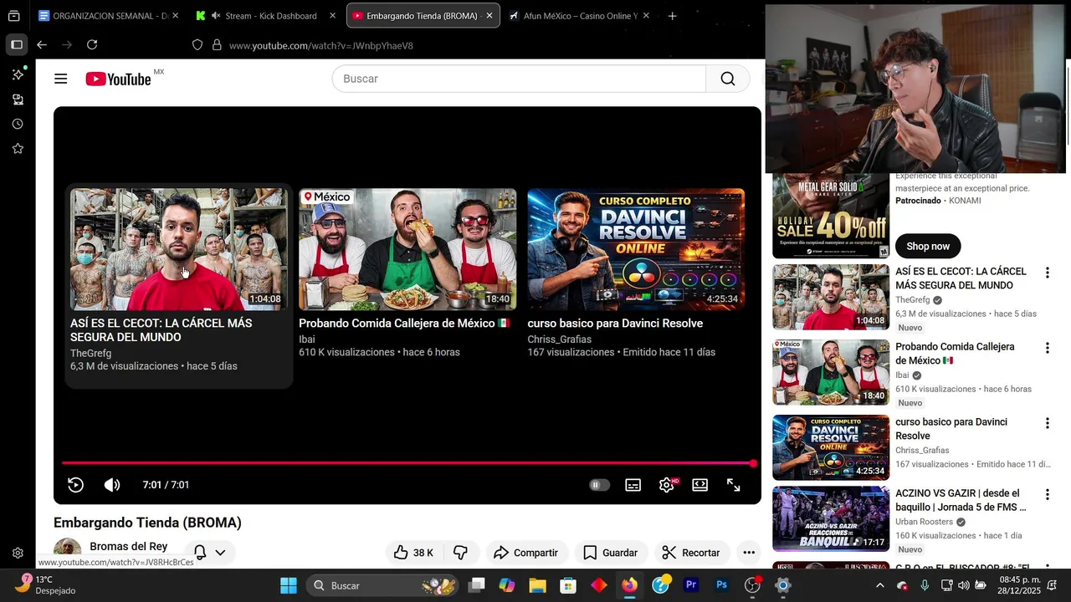Image resolution: width=1071 pixels, height=602 pixels.
Task: Open File Explorer from the taskbar
Action: 537,585
